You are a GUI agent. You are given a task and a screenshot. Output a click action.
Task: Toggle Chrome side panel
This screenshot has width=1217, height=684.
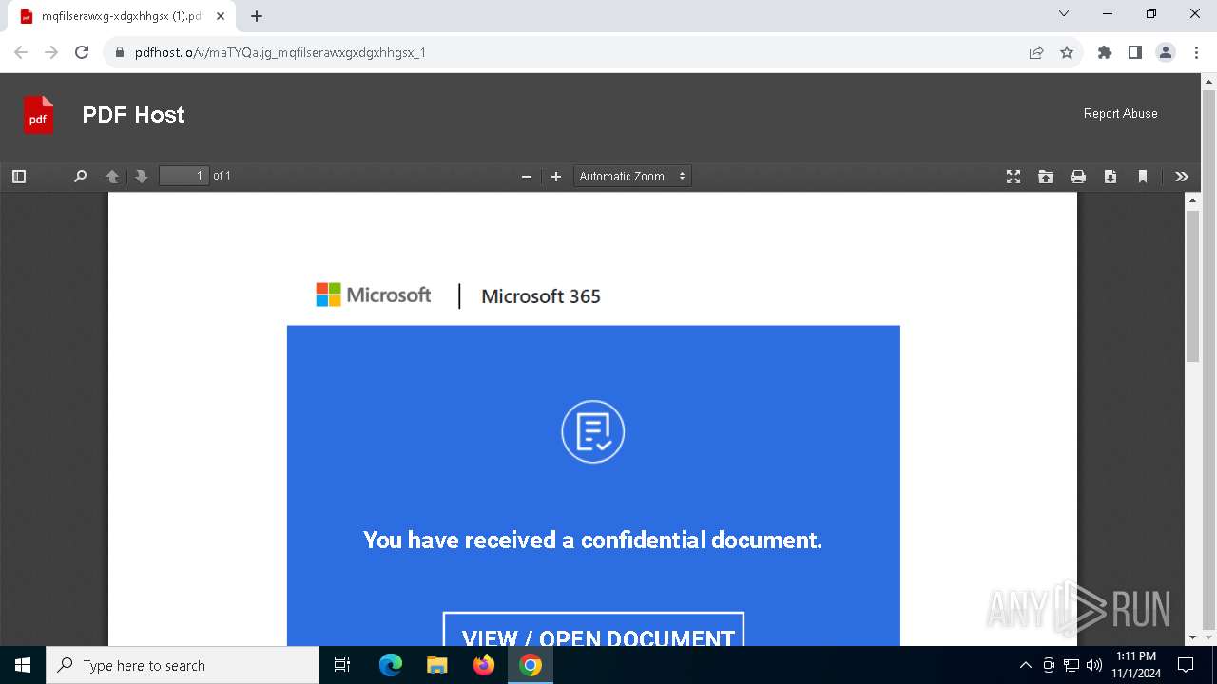[1135, 52]
